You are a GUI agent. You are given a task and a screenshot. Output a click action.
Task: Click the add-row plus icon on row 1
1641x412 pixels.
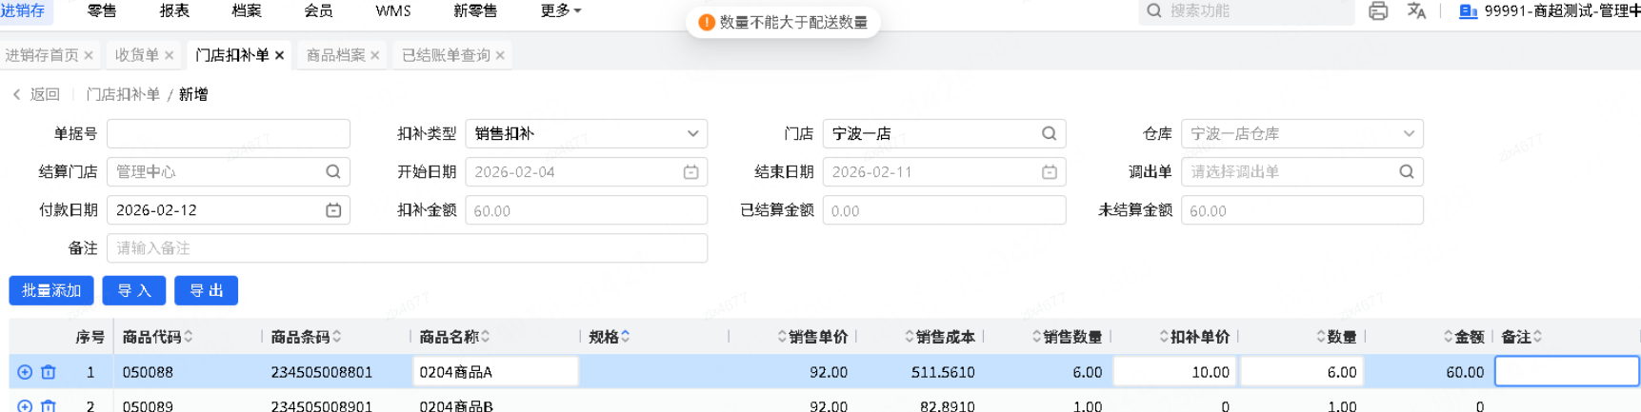pos(25,372)
